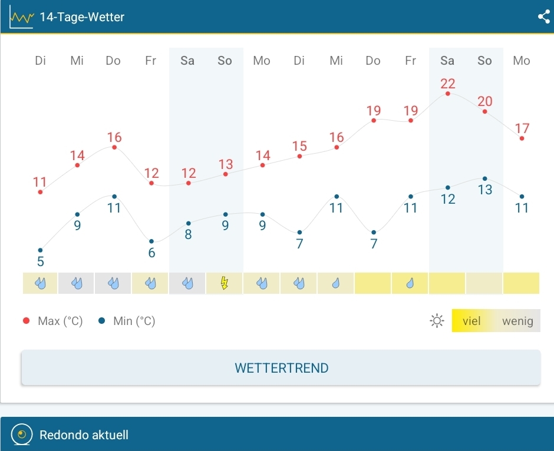This screenshot has width=554, height=451.
Task: Click the yellow 'viel' sunshine swatch
Action: pyautogui.click(x=471, y=321)
